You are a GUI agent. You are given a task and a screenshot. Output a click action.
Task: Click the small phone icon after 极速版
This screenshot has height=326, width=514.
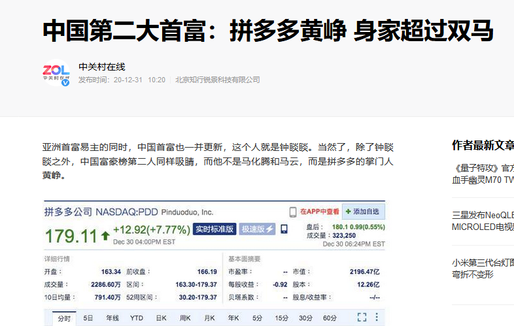click(284, 229)
